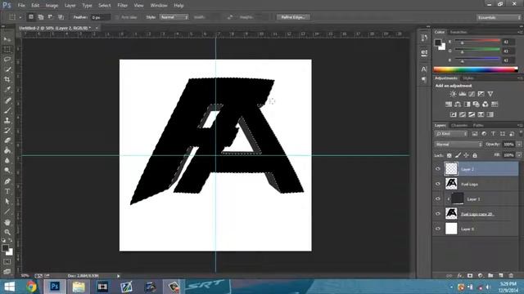Select the Crop tool
Screen dimensions: 524x294
tap(7, 79)
